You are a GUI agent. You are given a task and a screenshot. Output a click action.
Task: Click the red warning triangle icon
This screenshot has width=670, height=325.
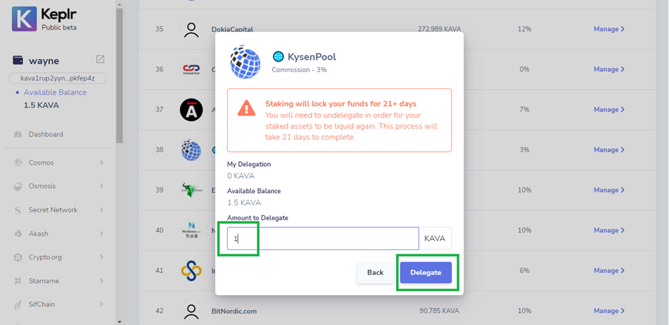click(x=246, y=108)
